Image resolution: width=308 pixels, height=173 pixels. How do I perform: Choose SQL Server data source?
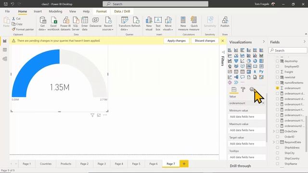pyautogui.click(x=76, y=24)
